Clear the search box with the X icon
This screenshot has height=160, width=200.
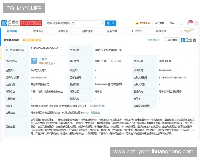[x=103, y=23]
